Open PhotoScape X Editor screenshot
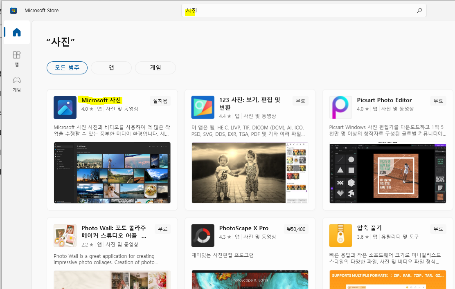The width and height of the screenshot is (455, 289). click(x=250, y=280)
